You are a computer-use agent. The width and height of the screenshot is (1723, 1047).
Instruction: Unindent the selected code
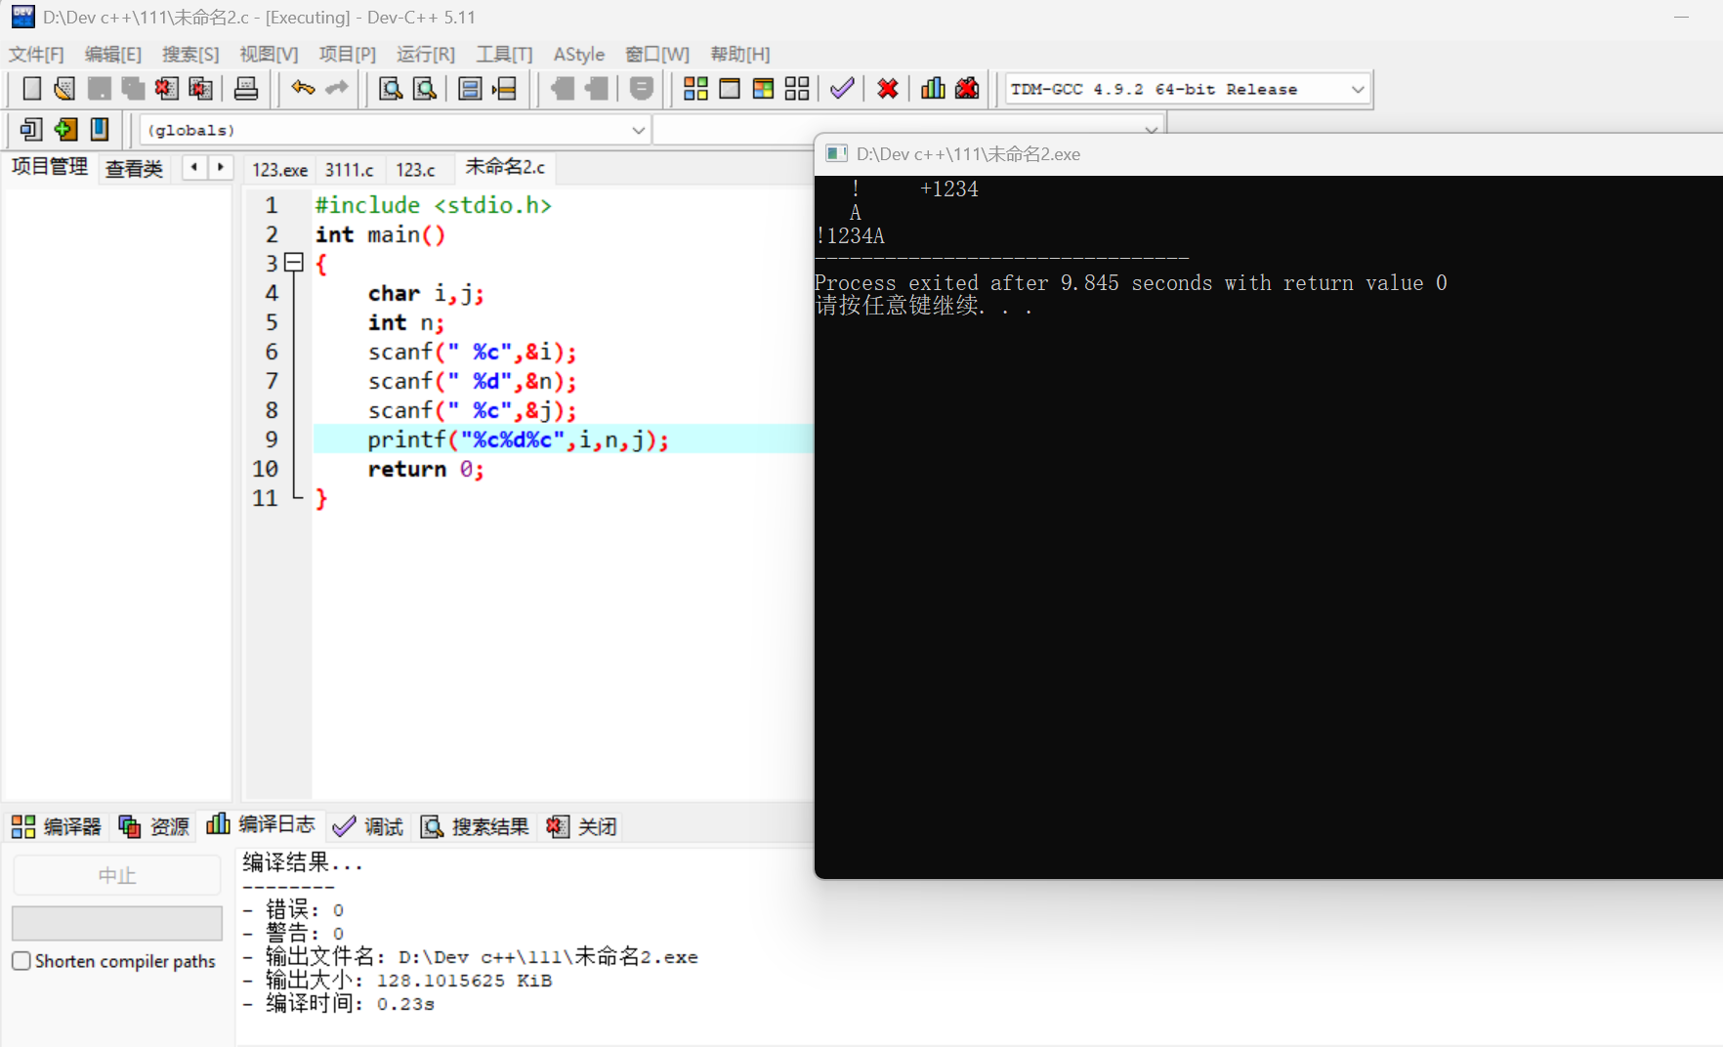coord(597,89)
